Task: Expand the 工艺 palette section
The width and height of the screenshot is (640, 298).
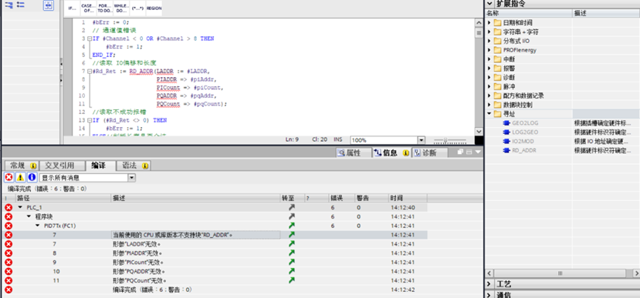Action: tap(489, 283)
